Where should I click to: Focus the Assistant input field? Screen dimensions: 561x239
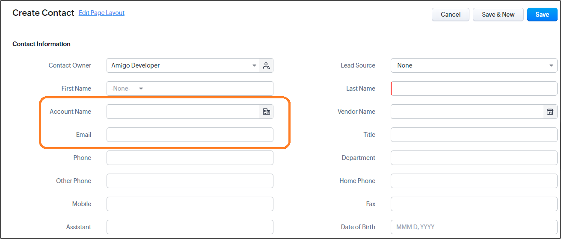coord(190,227)
